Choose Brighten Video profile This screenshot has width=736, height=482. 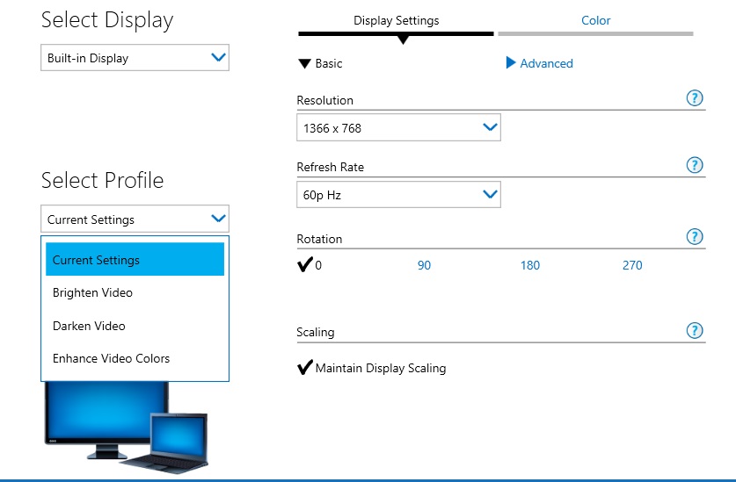(92, 292)
